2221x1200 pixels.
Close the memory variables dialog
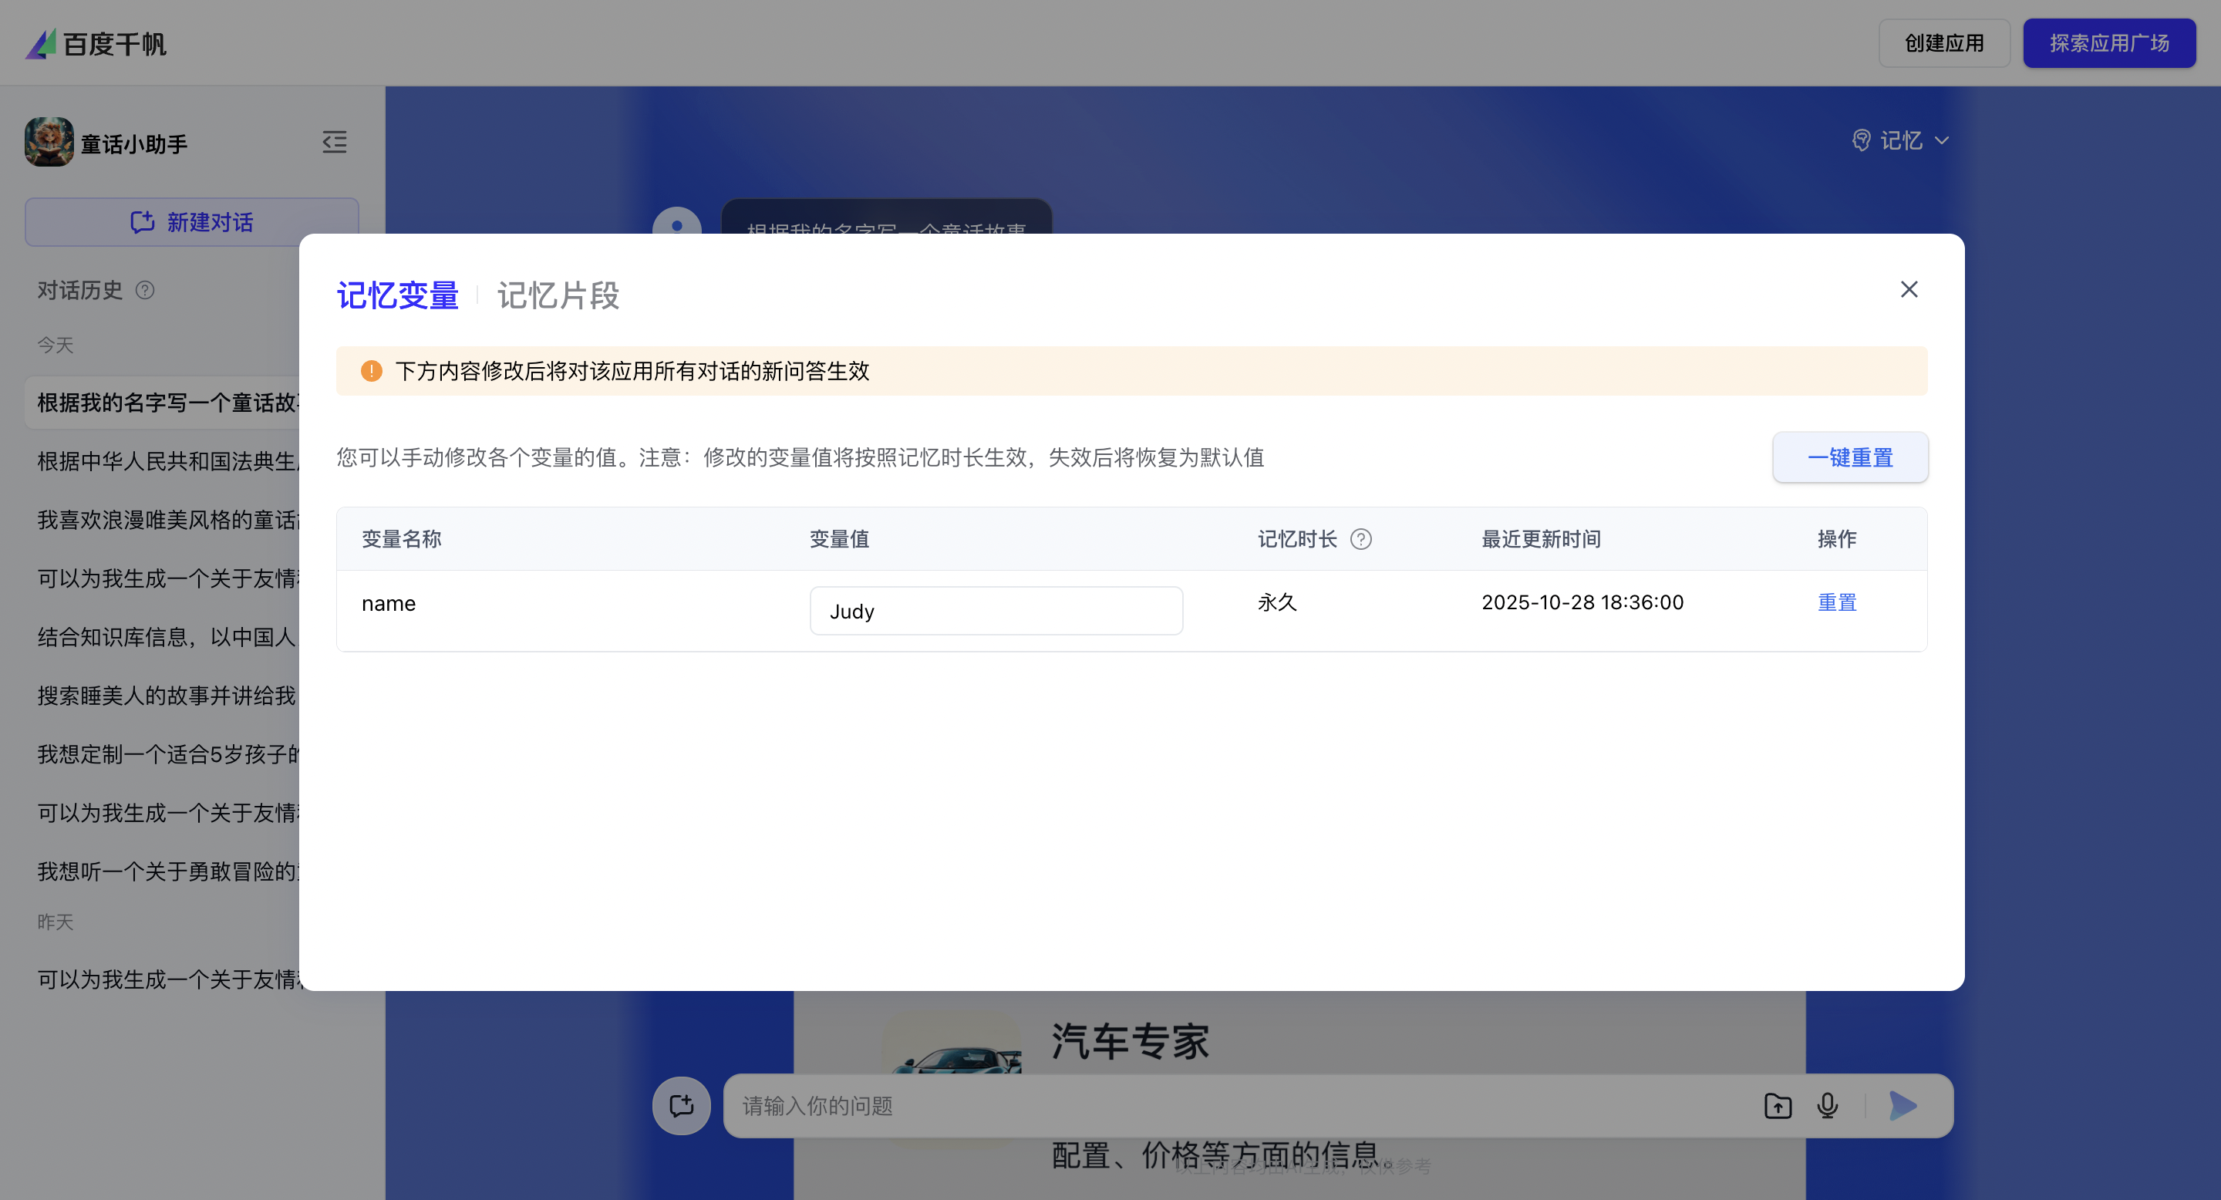click(1909, 290)
